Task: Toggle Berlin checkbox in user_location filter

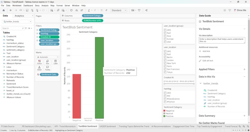Action: point(165,57)
